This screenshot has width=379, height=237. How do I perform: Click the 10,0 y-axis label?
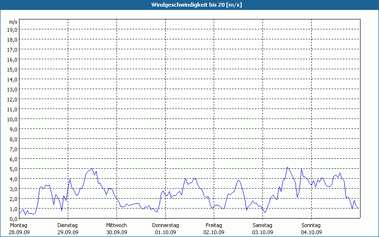coord(12,119)
